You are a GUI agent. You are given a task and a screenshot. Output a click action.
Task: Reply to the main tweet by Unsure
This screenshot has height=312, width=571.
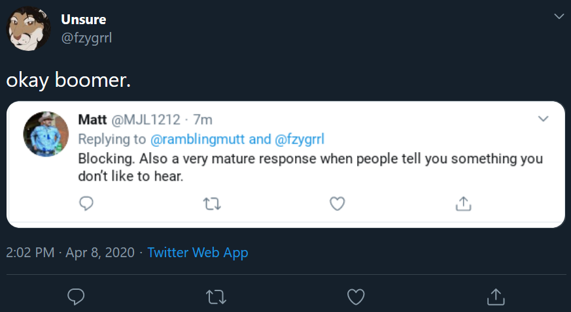coord(76,297)
